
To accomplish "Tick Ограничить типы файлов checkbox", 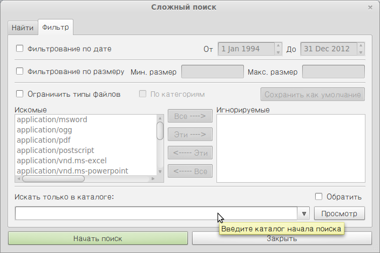I will tap(19, 94).
